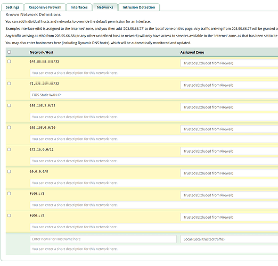Click the Known Network Definitions heading

pos(33,14)
